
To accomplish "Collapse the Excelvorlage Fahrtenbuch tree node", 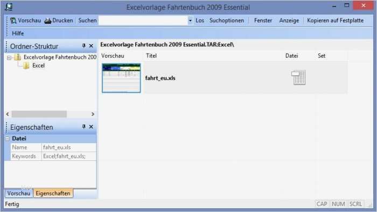I will click(x=9, y=58).
